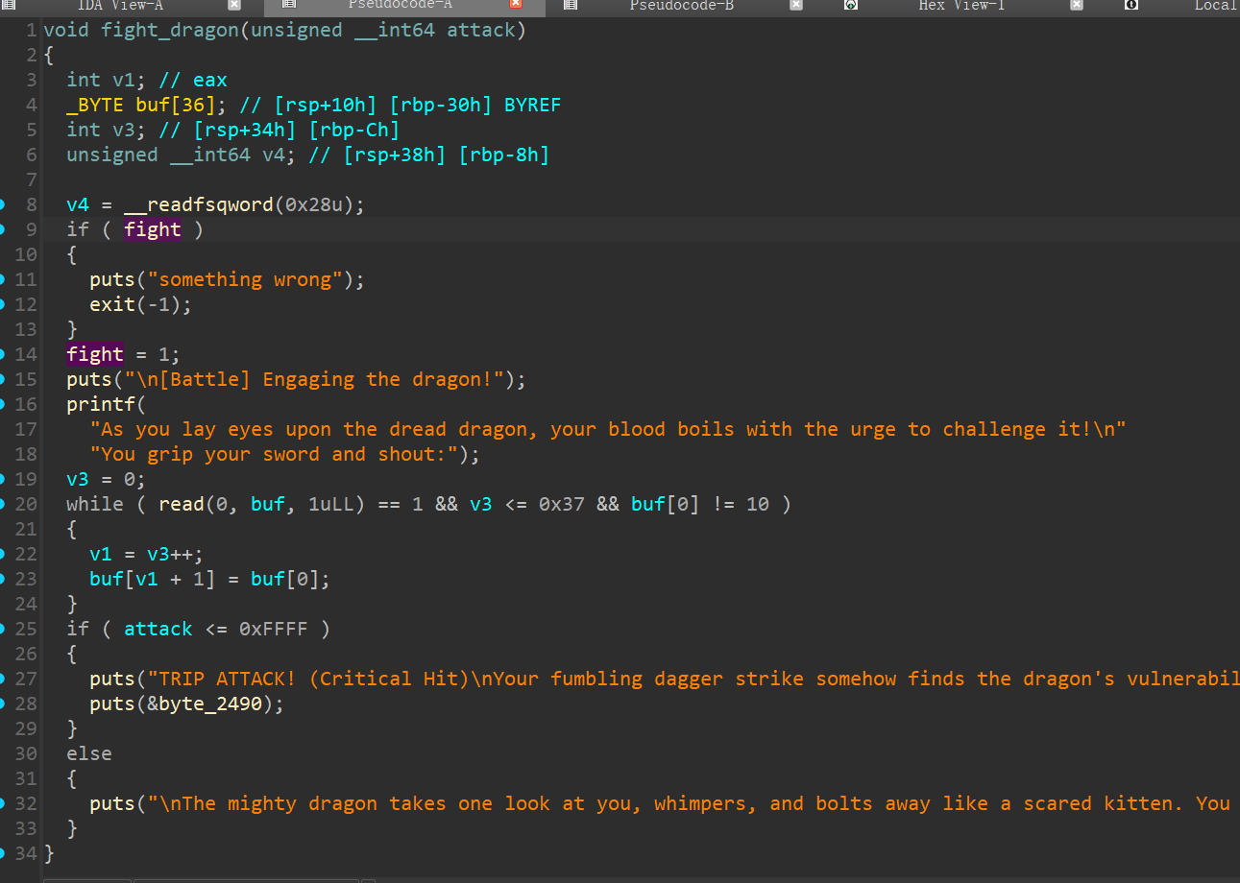Select the highlighted fight variable on line 9
The image size is (1240, 883).
pos(152,229)
